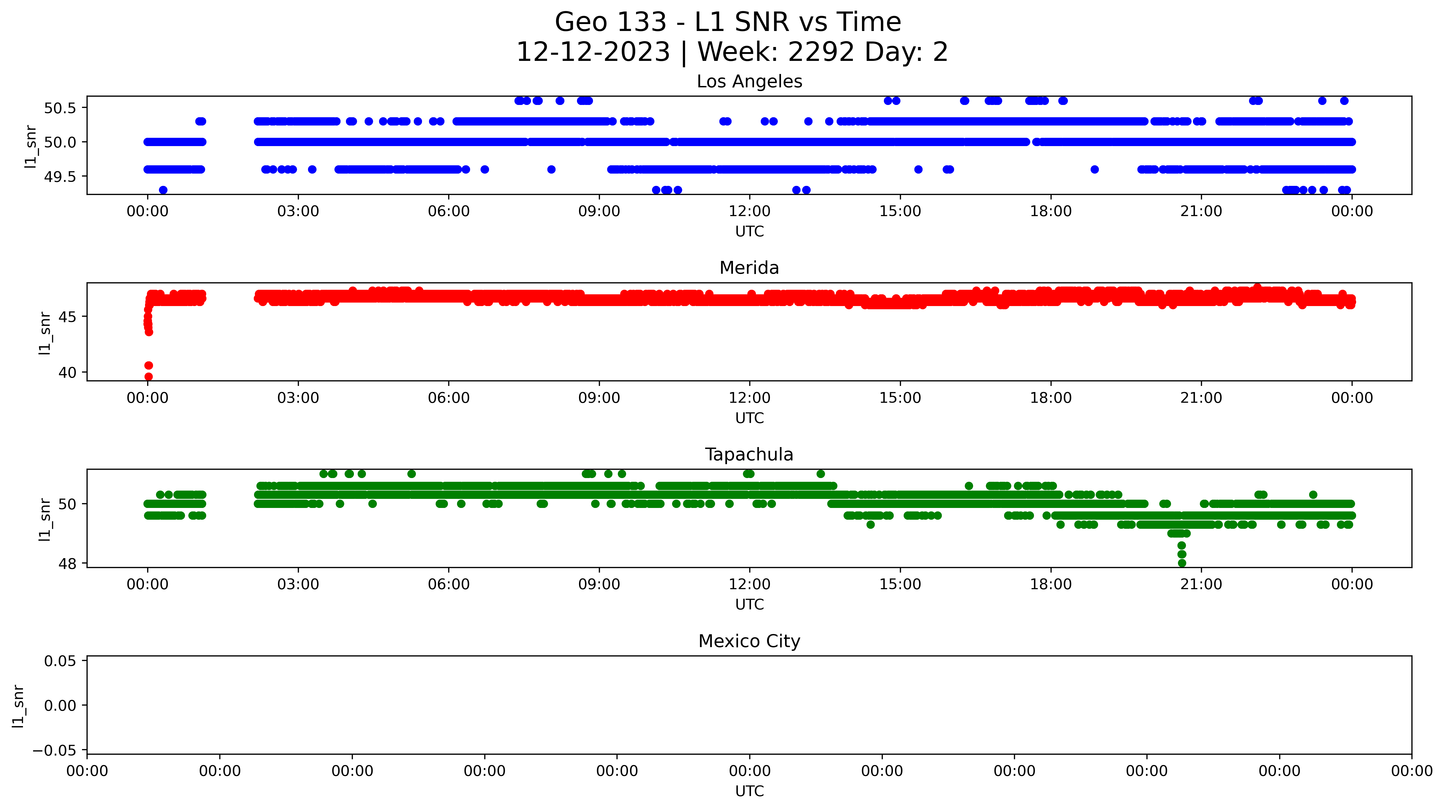Click the '09:00' x-tick in Los Angeles plot
This screenshot has height=810, width=1444.
point(599,212)
